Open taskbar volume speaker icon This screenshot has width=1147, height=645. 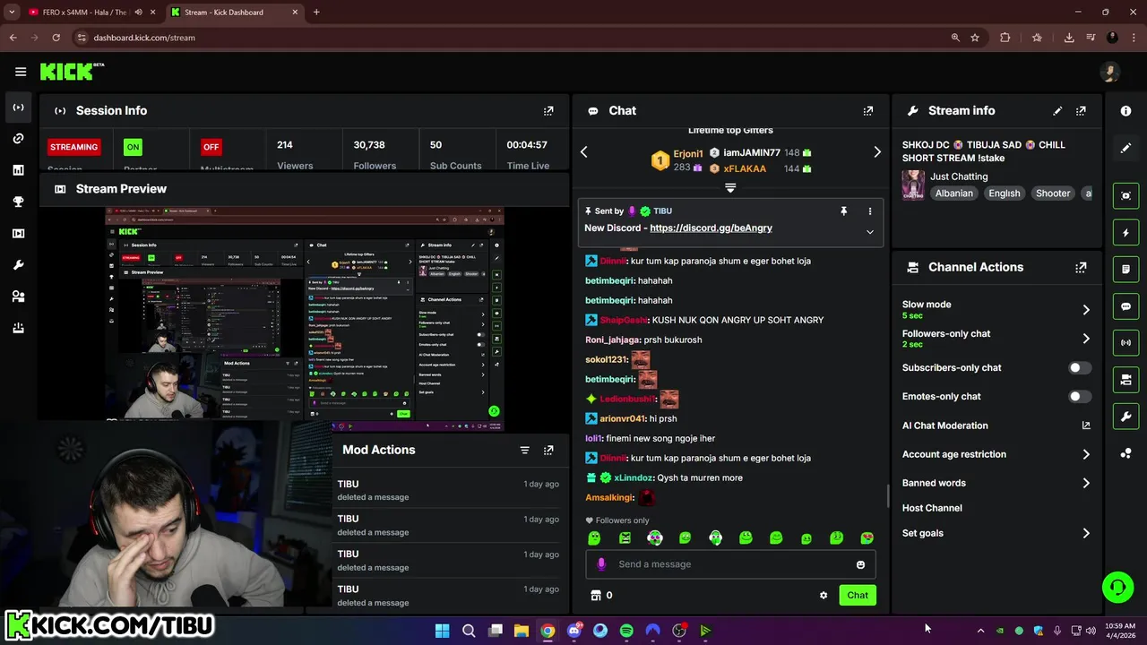click(x=1091, y=631)
